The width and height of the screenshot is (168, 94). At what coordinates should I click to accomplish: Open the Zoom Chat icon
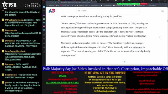[x=123, y=1]
